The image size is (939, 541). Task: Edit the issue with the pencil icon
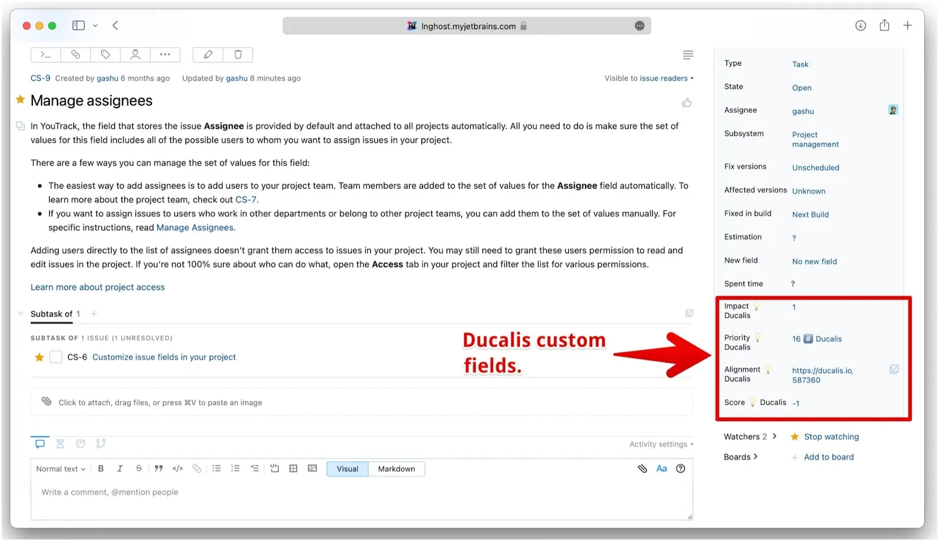pyautogui.click(x=207, y=54)
